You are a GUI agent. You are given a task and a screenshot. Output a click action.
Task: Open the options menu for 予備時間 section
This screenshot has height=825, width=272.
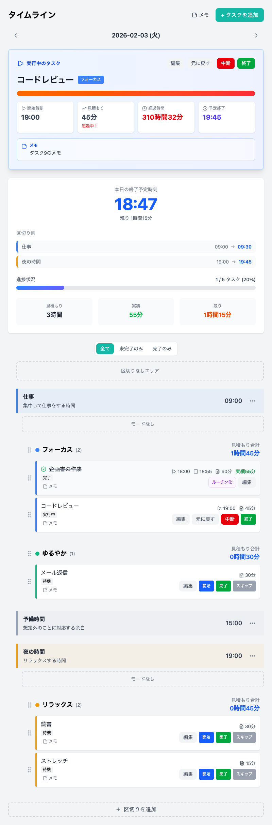tap(252, 623)
